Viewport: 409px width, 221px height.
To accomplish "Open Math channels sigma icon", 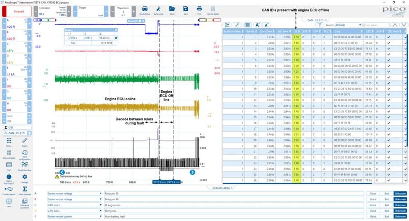I will click(24, 191).
